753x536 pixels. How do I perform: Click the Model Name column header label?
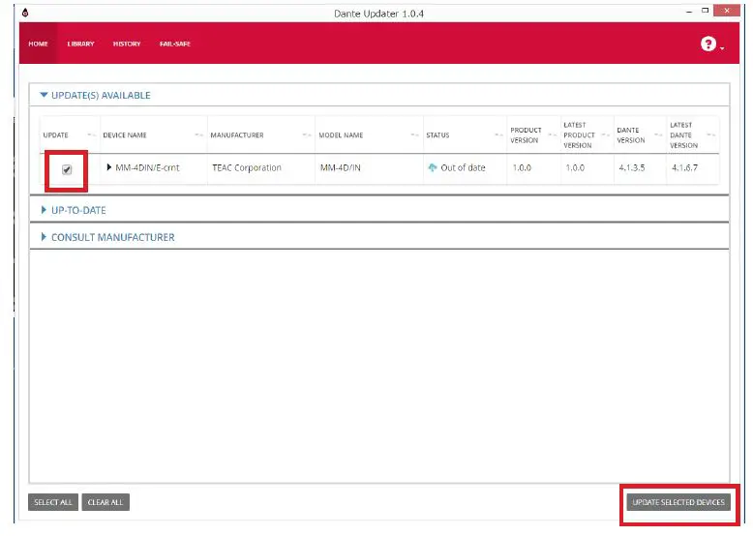(x=341, y=134)
